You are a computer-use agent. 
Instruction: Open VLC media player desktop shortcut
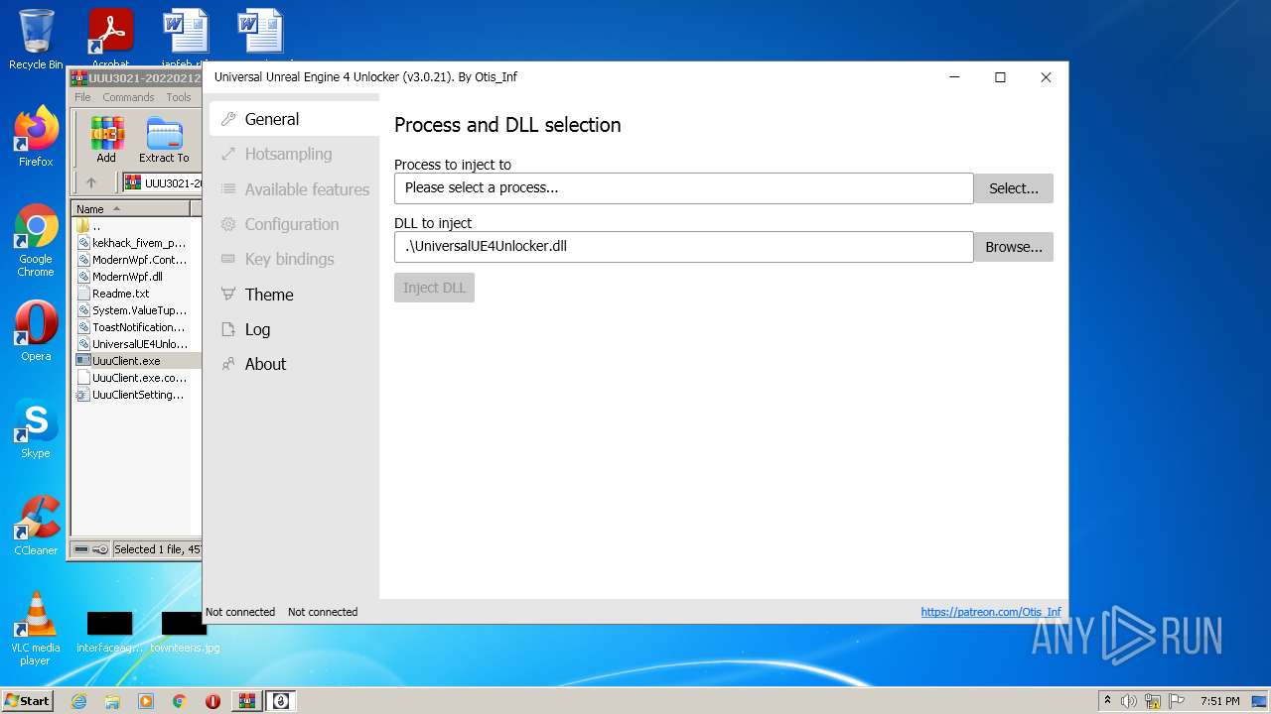click(x=36, y=629)
